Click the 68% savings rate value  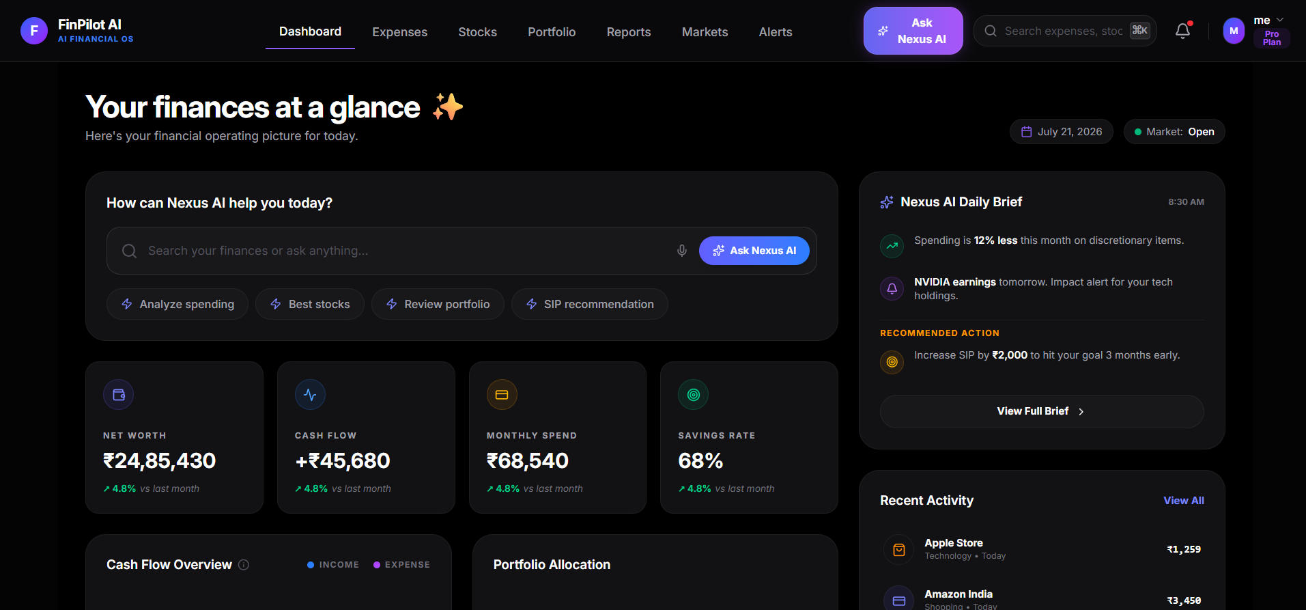tap(700, 461)
